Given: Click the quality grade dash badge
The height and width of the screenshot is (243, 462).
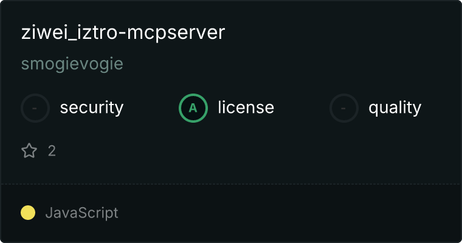Looking at the screenshot, I should point(344,108).
